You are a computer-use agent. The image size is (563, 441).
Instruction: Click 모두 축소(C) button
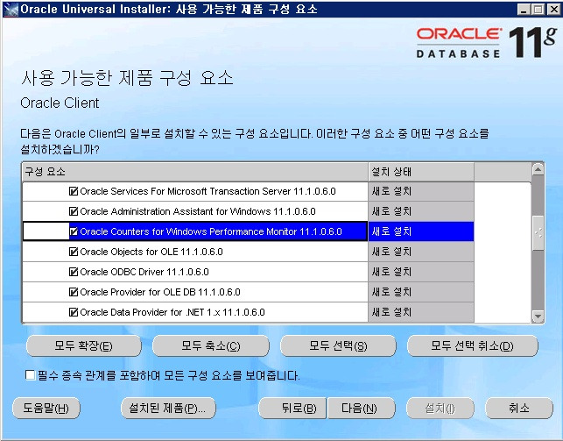click(x=211, y=345)
